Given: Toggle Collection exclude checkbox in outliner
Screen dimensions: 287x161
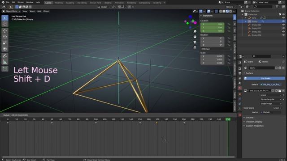Looking at the screenshot, I should click(x=280, y=14).
